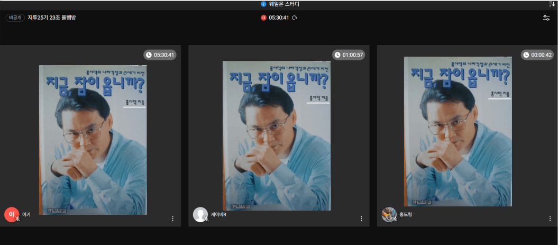
Task: Click the main 05:30:41 elapsed time
Action: click(x=279, y=18)
